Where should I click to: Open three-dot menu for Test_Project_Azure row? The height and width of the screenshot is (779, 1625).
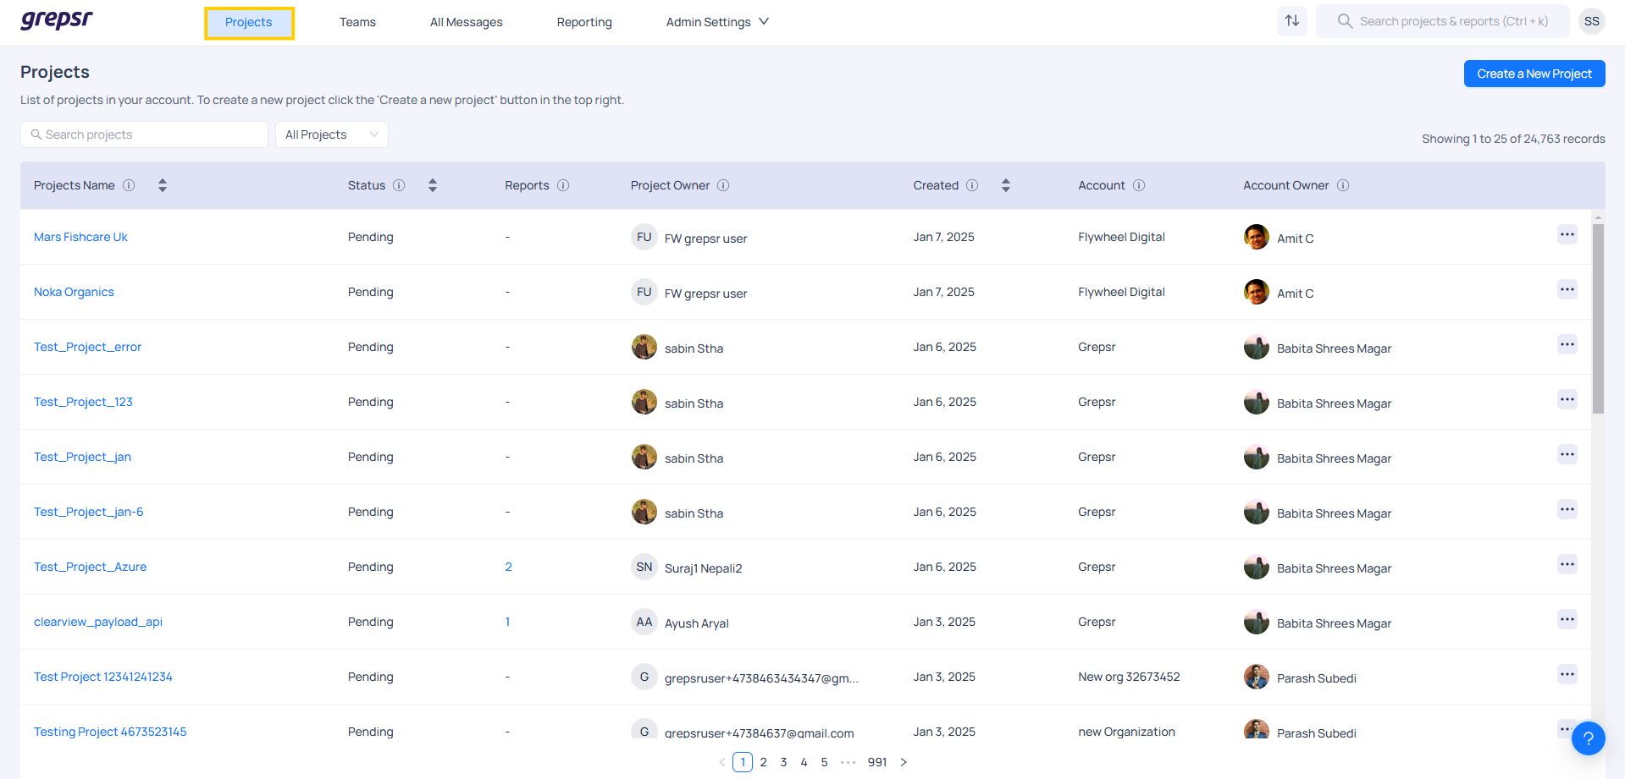tap(1567, 565)
